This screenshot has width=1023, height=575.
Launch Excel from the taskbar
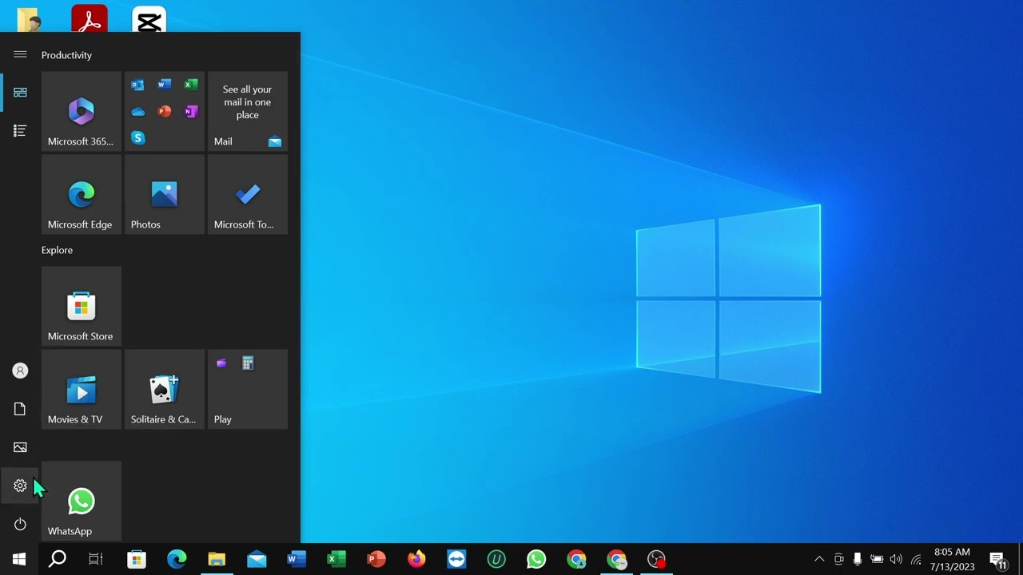click(x=336, y=559)
